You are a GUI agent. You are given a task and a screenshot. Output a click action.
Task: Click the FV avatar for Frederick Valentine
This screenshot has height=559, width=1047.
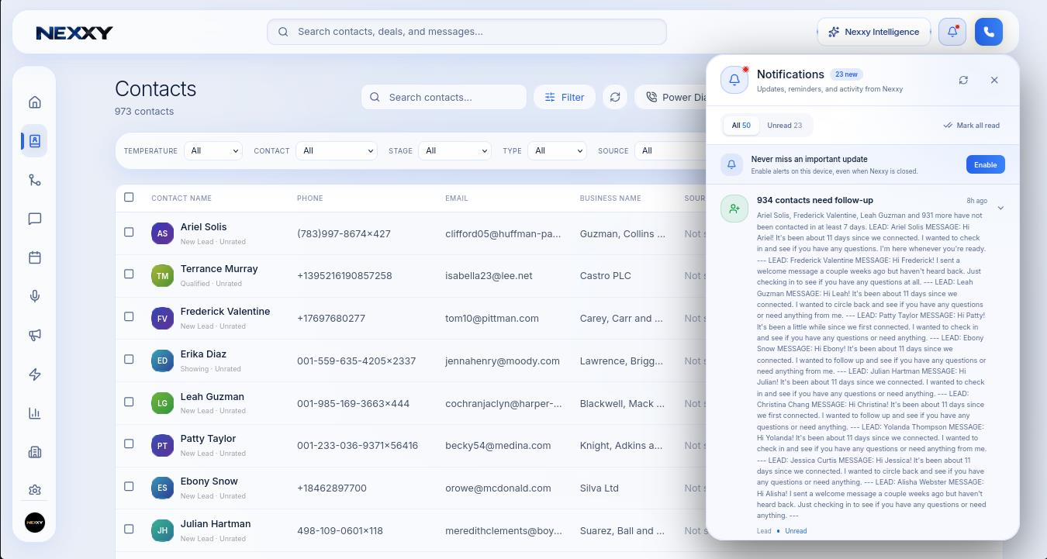[x=162, y=318]
